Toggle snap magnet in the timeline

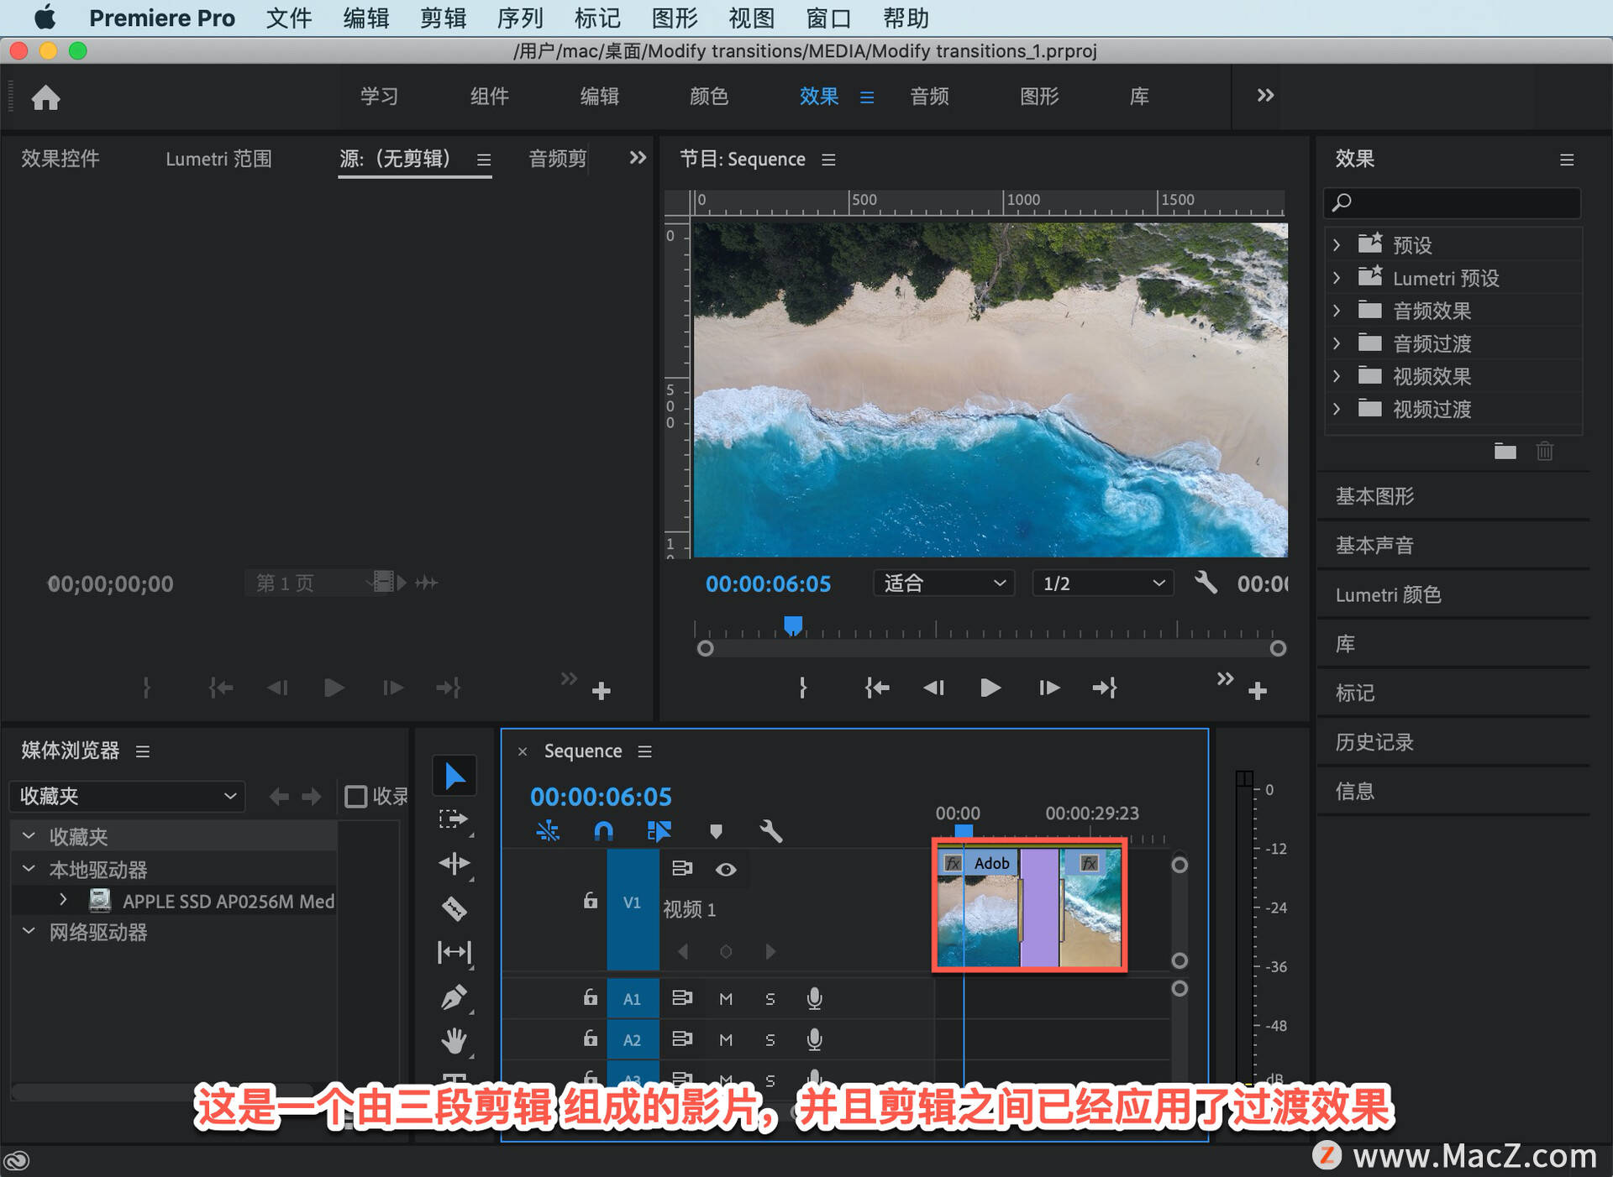click(x=603, y=831)
